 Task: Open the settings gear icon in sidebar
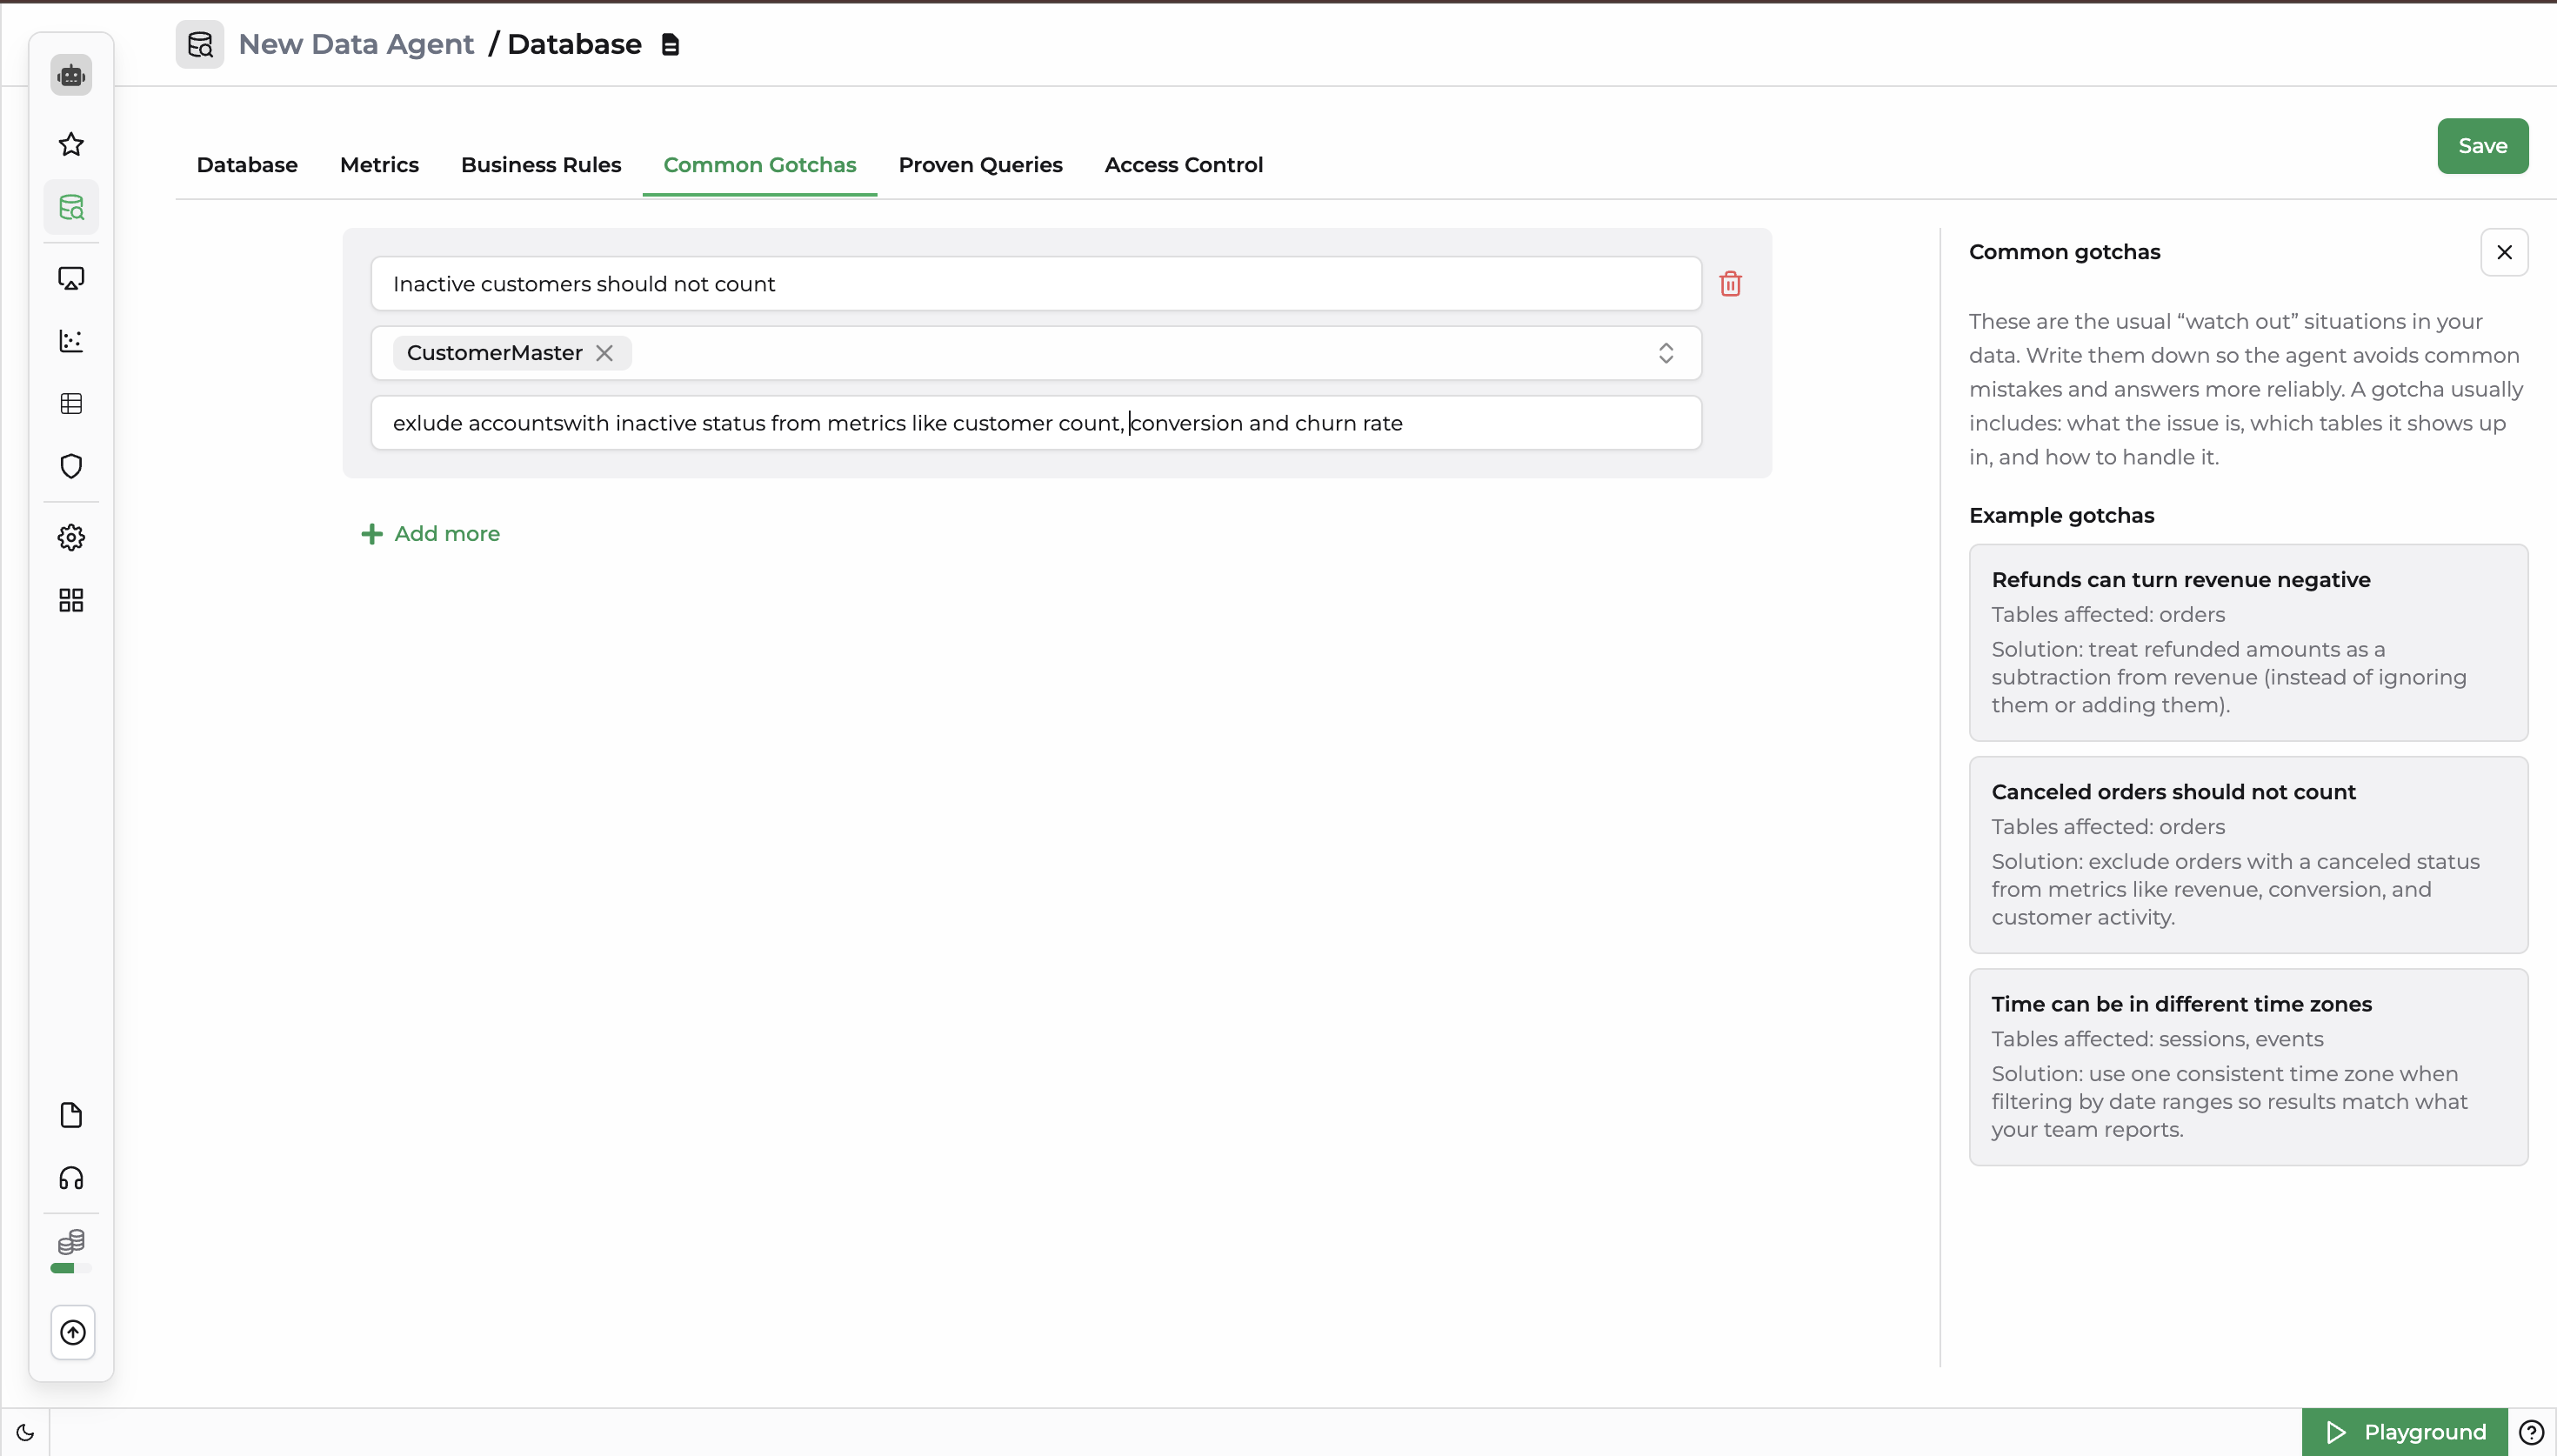(x=71, y=538)
